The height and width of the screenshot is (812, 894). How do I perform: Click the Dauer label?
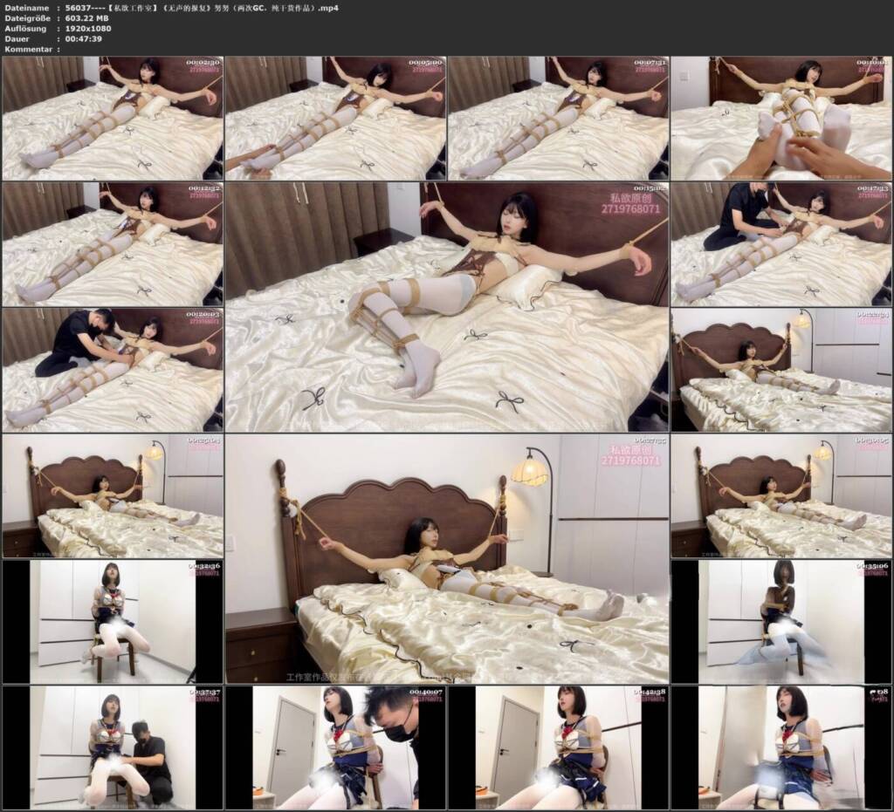(17, 38)
